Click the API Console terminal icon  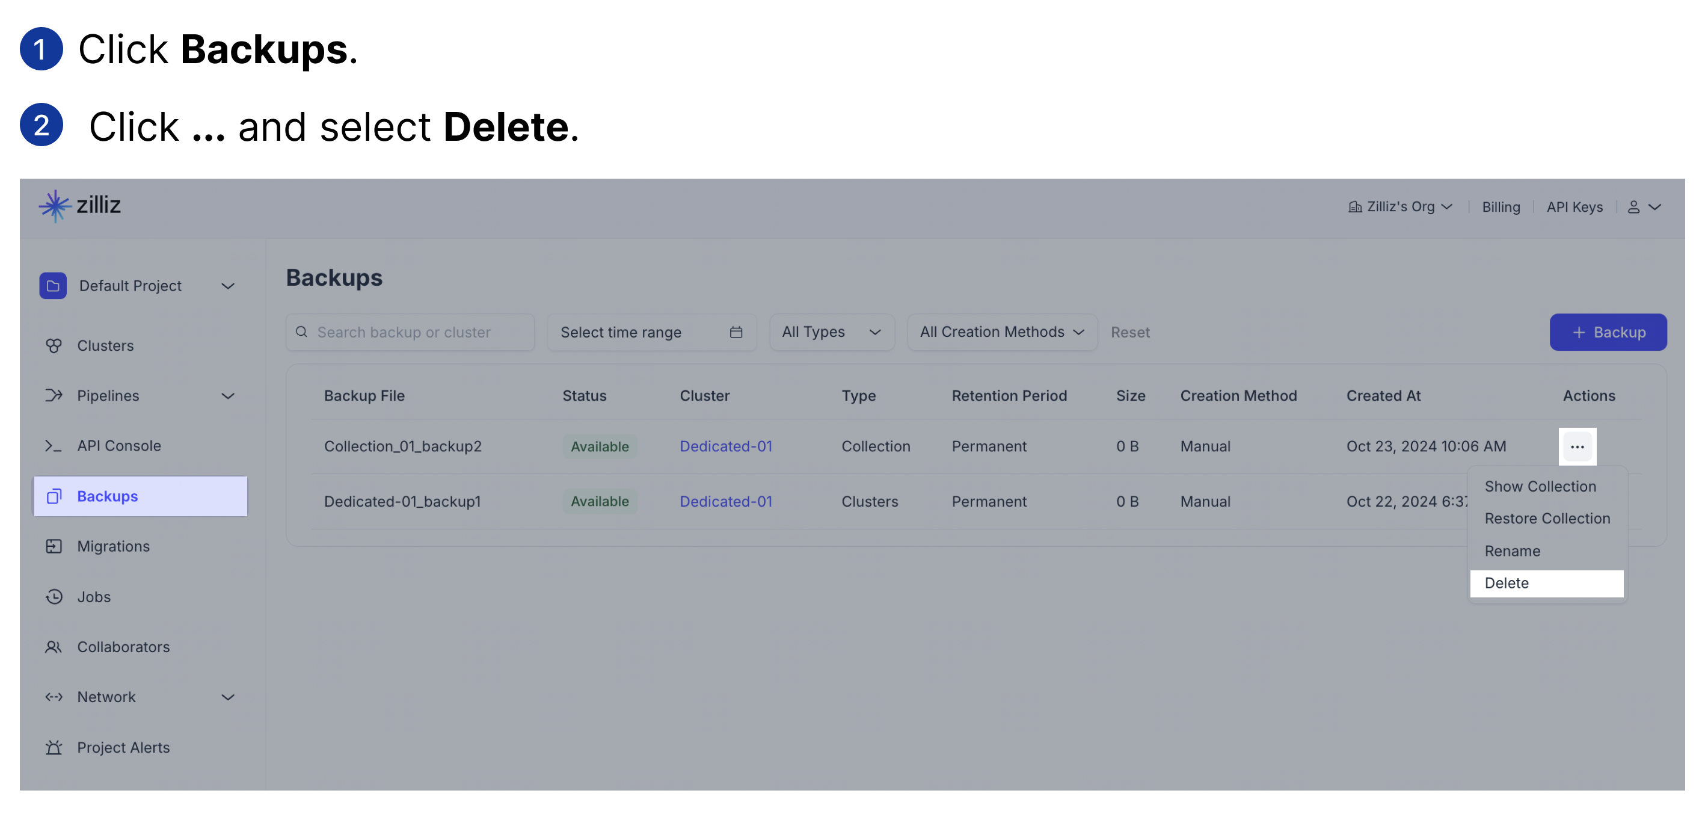point(54,446)
